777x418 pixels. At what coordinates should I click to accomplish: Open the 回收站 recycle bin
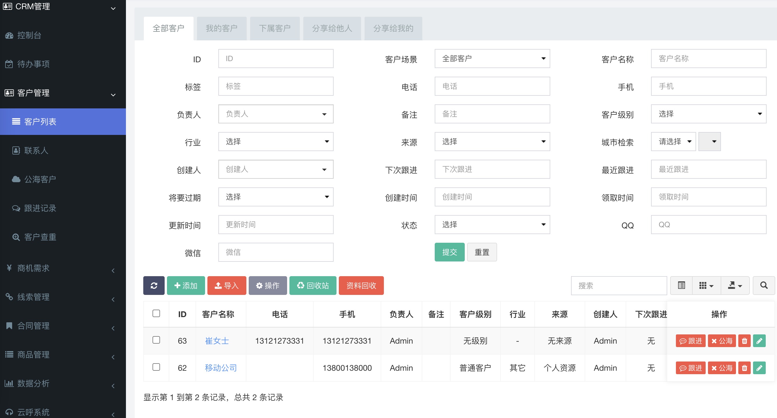(313, 285)
